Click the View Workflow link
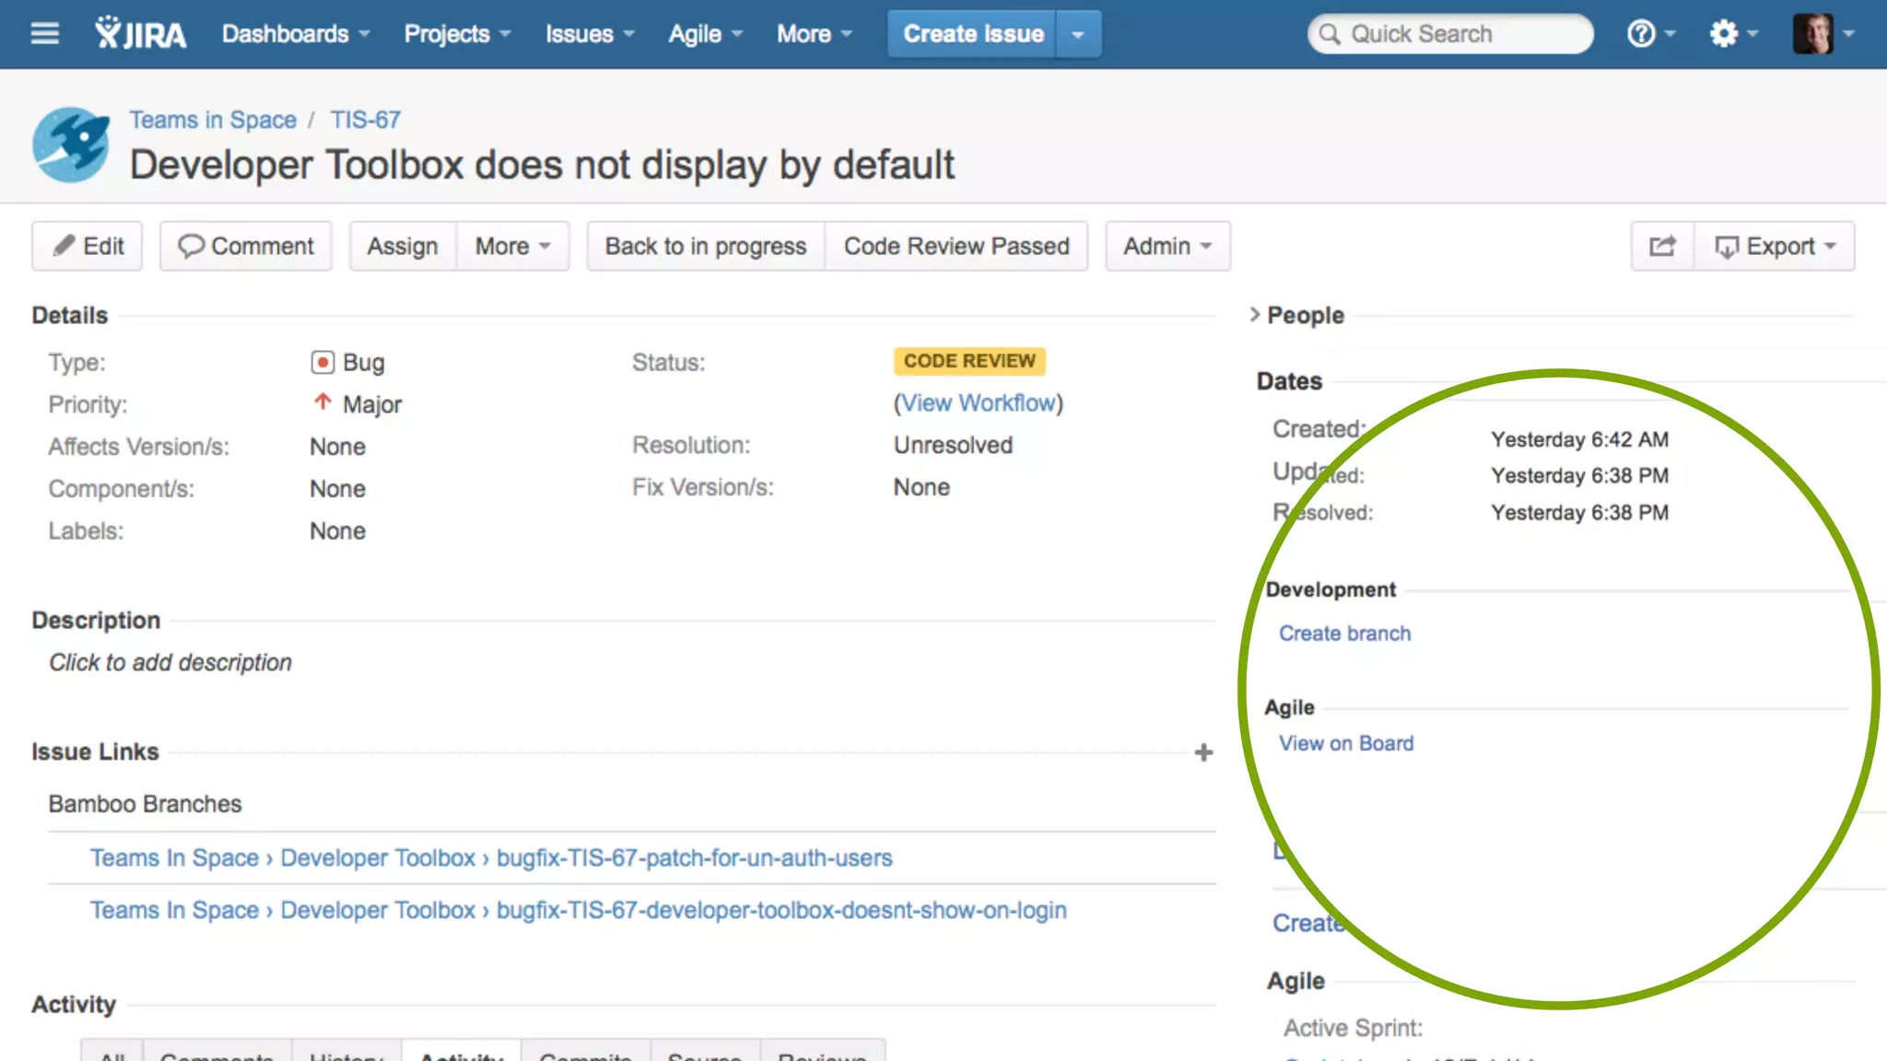Screen dimensions: 1887x1061 pos(978,402)
